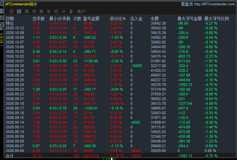
Task: Click the topmost left sidebar icon
Action: 1,3
